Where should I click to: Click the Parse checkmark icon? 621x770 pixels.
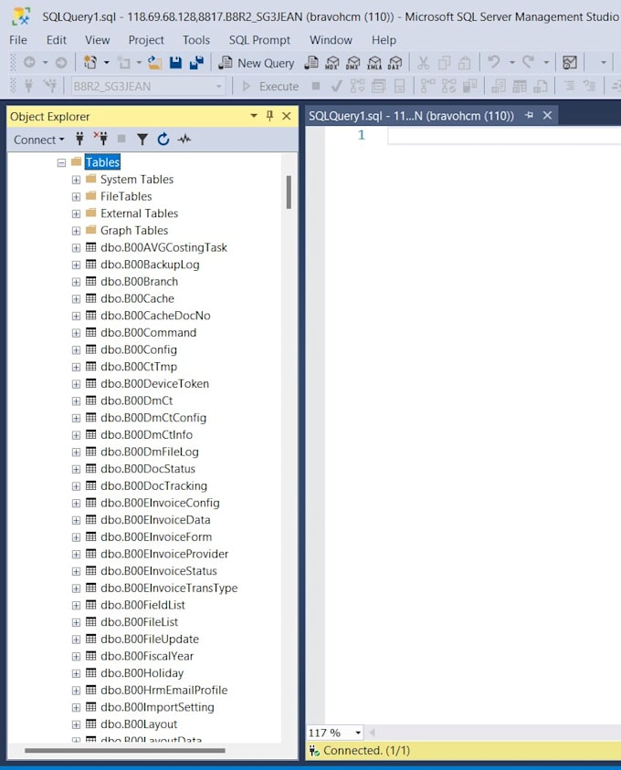(337, 87)
